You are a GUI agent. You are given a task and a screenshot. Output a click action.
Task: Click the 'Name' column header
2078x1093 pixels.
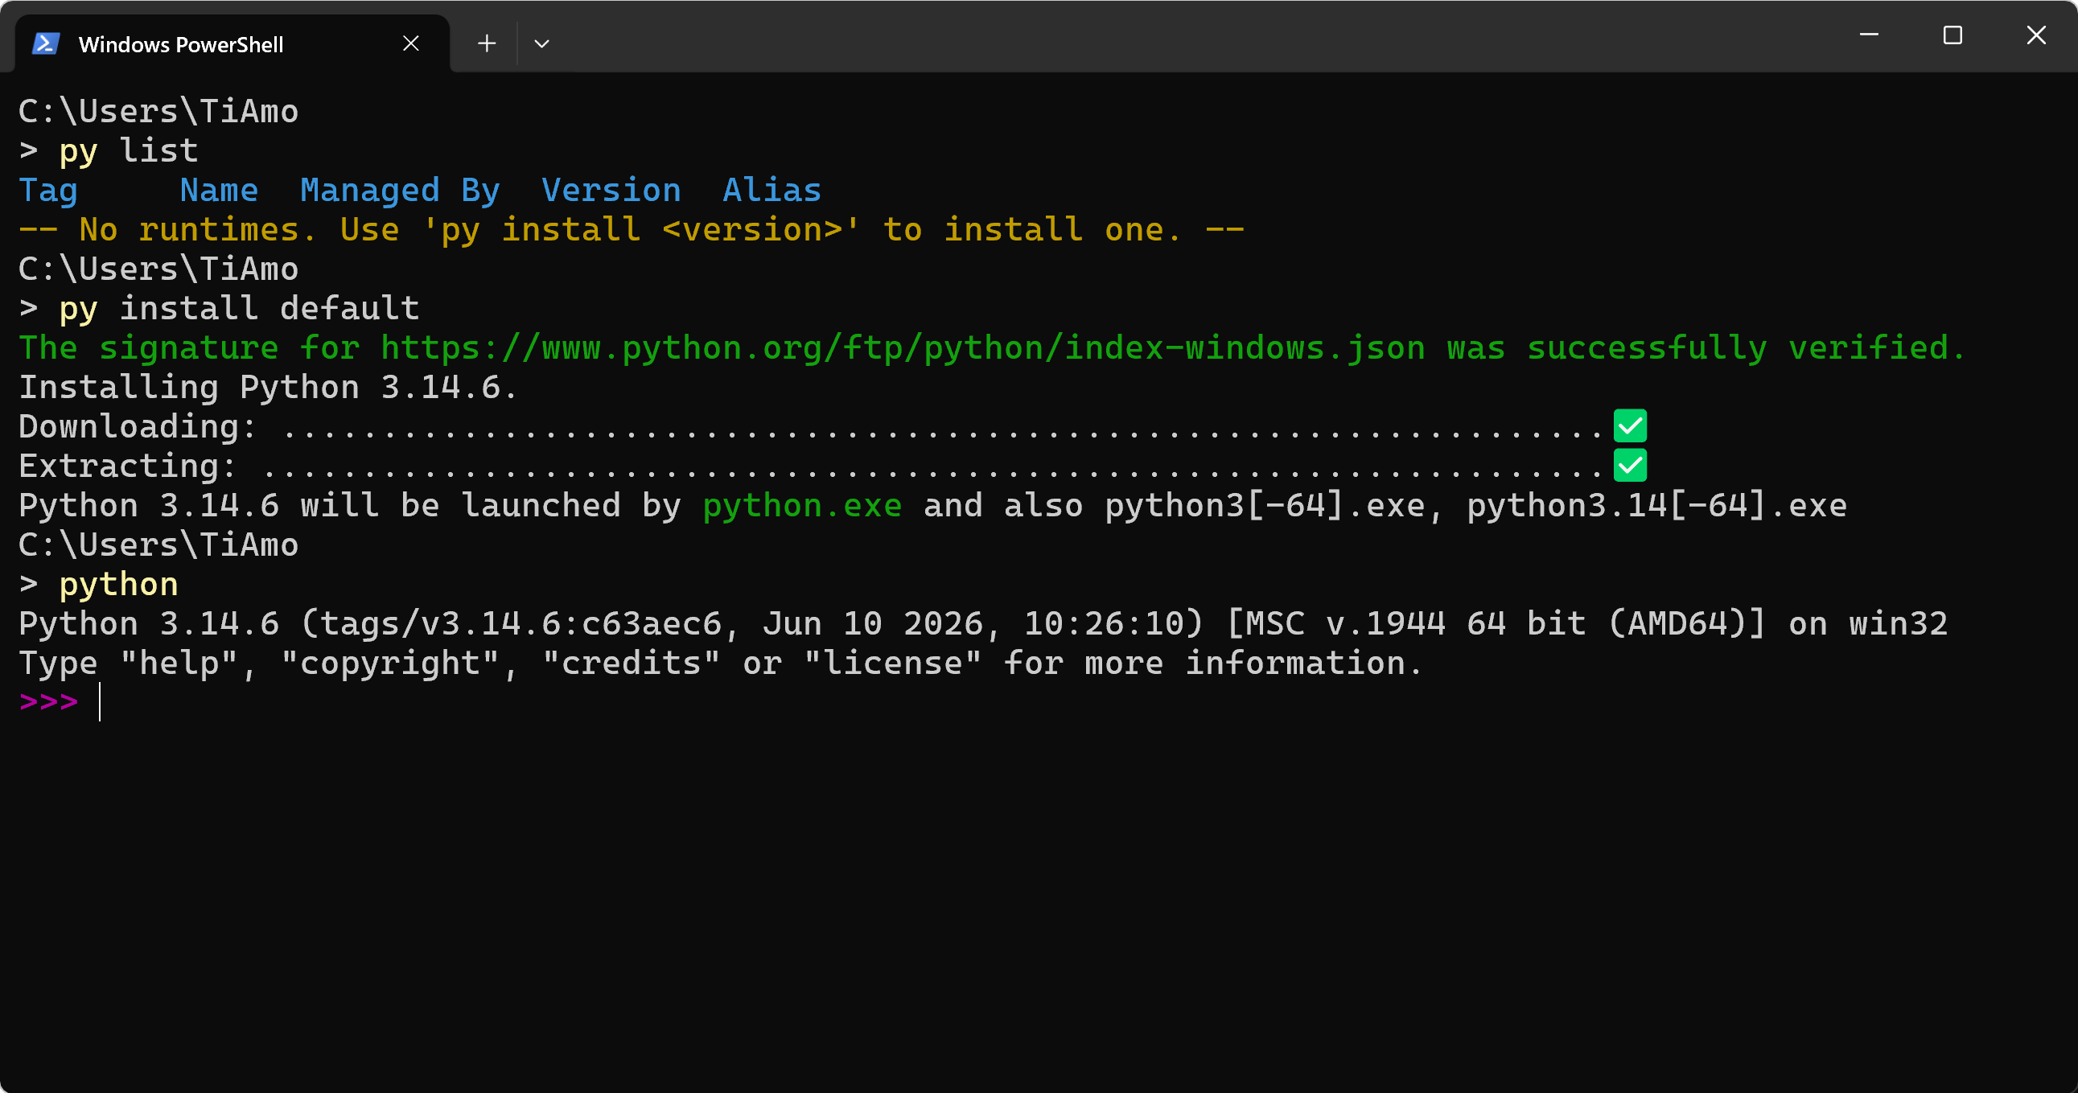pos(219,191)
